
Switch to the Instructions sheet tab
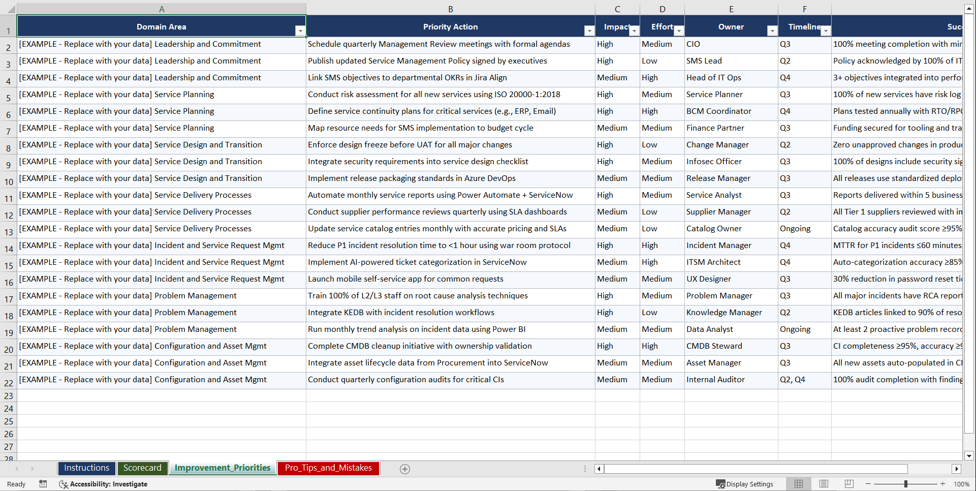(x=86, y=468)
